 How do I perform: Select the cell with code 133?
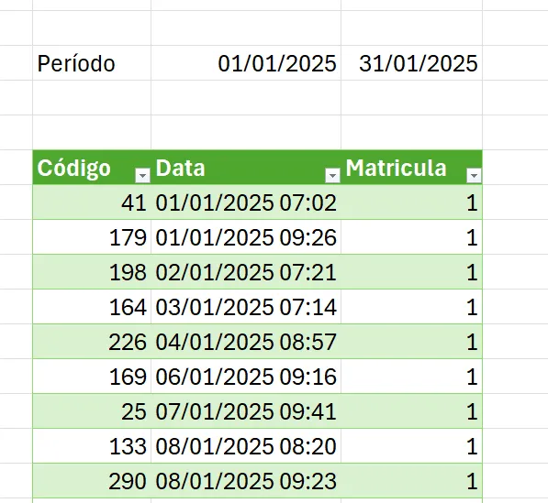92,446
